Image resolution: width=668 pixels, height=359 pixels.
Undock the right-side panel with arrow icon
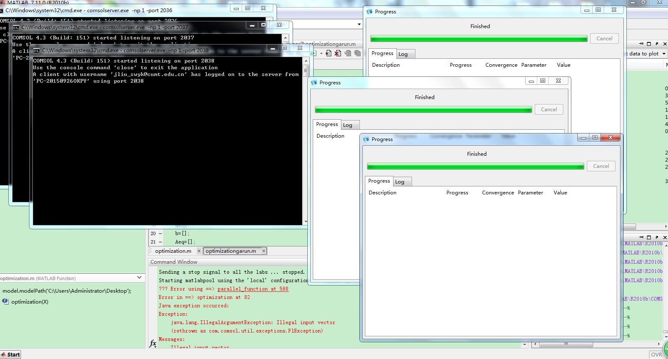[641, 44]
